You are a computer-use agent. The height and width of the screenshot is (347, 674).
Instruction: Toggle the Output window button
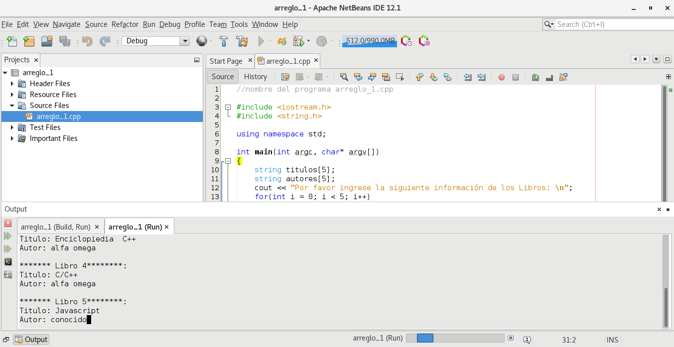click(x=31, y=340)
